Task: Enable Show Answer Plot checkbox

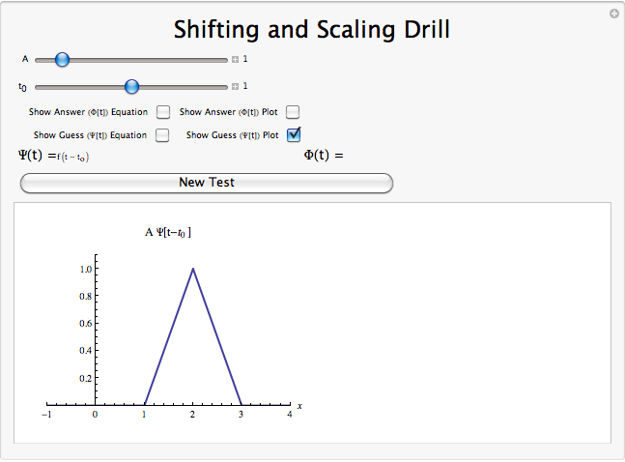Action: click(293, 112)
